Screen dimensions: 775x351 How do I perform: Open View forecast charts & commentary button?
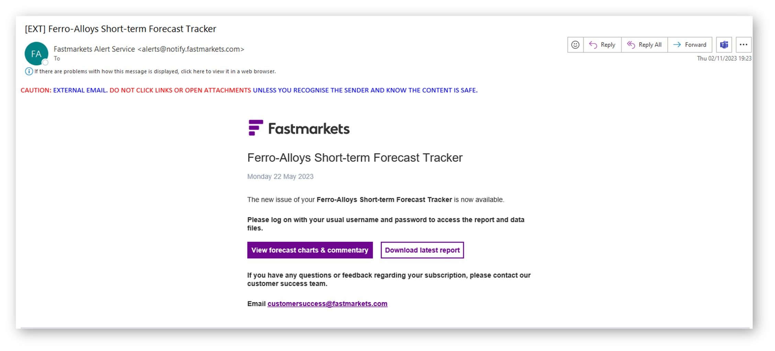click(x=310, y=250)
